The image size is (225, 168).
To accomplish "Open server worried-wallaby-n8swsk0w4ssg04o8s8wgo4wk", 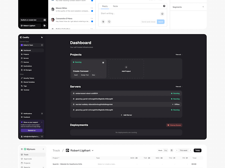I will 126,104.
